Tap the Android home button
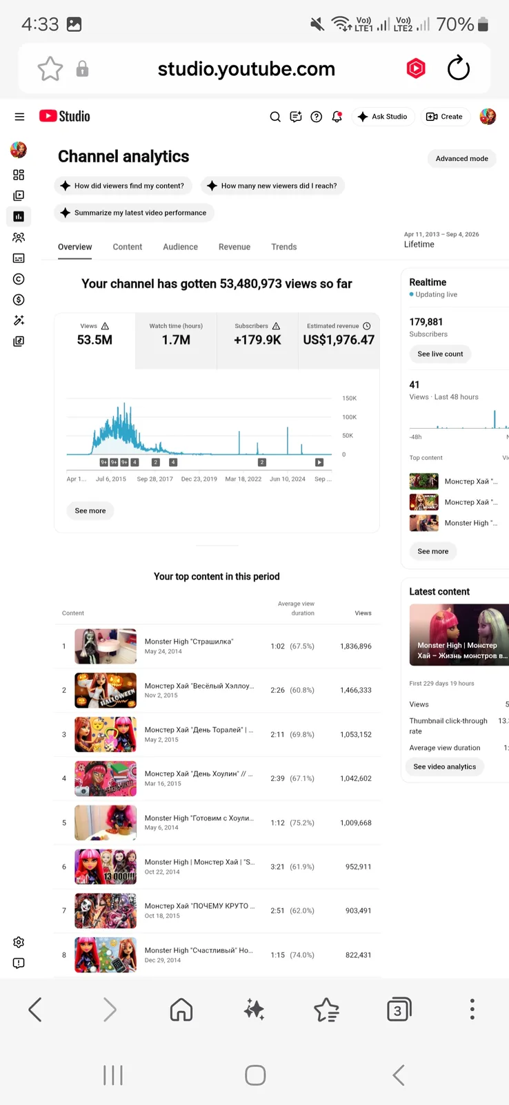 (x=255, y=1075)
